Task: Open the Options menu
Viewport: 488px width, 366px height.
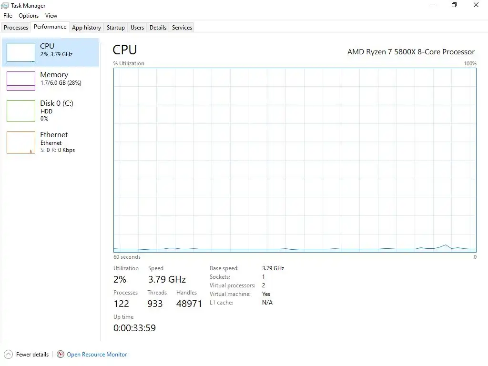Action: pyautogui.click(x=29, y=16)
